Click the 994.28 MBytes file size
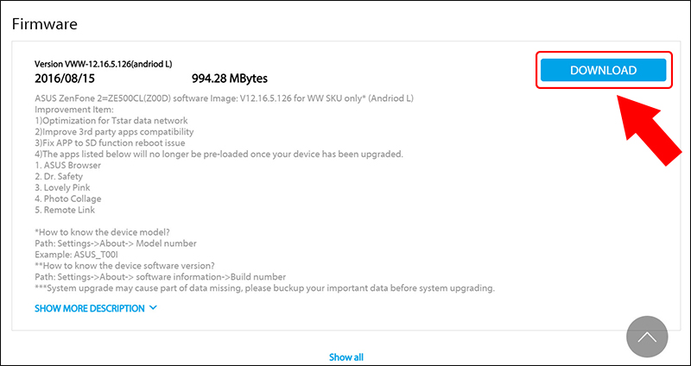This screenshot has width=691, height=366. click(x=230, y=79)
